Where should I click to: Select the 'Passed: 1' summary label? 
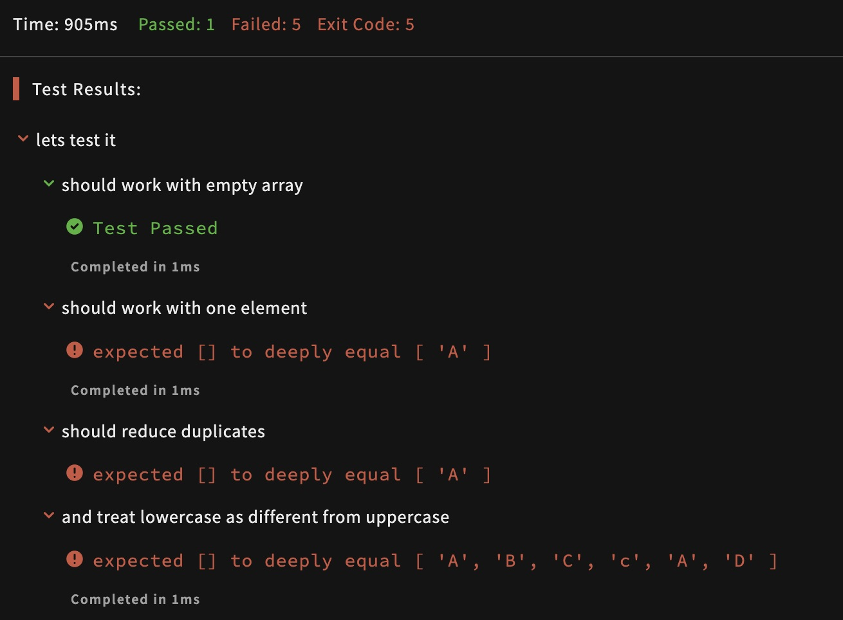176,24
